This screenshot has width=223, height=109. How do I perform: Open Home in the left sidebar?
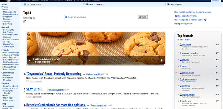(x=4, y=4)
